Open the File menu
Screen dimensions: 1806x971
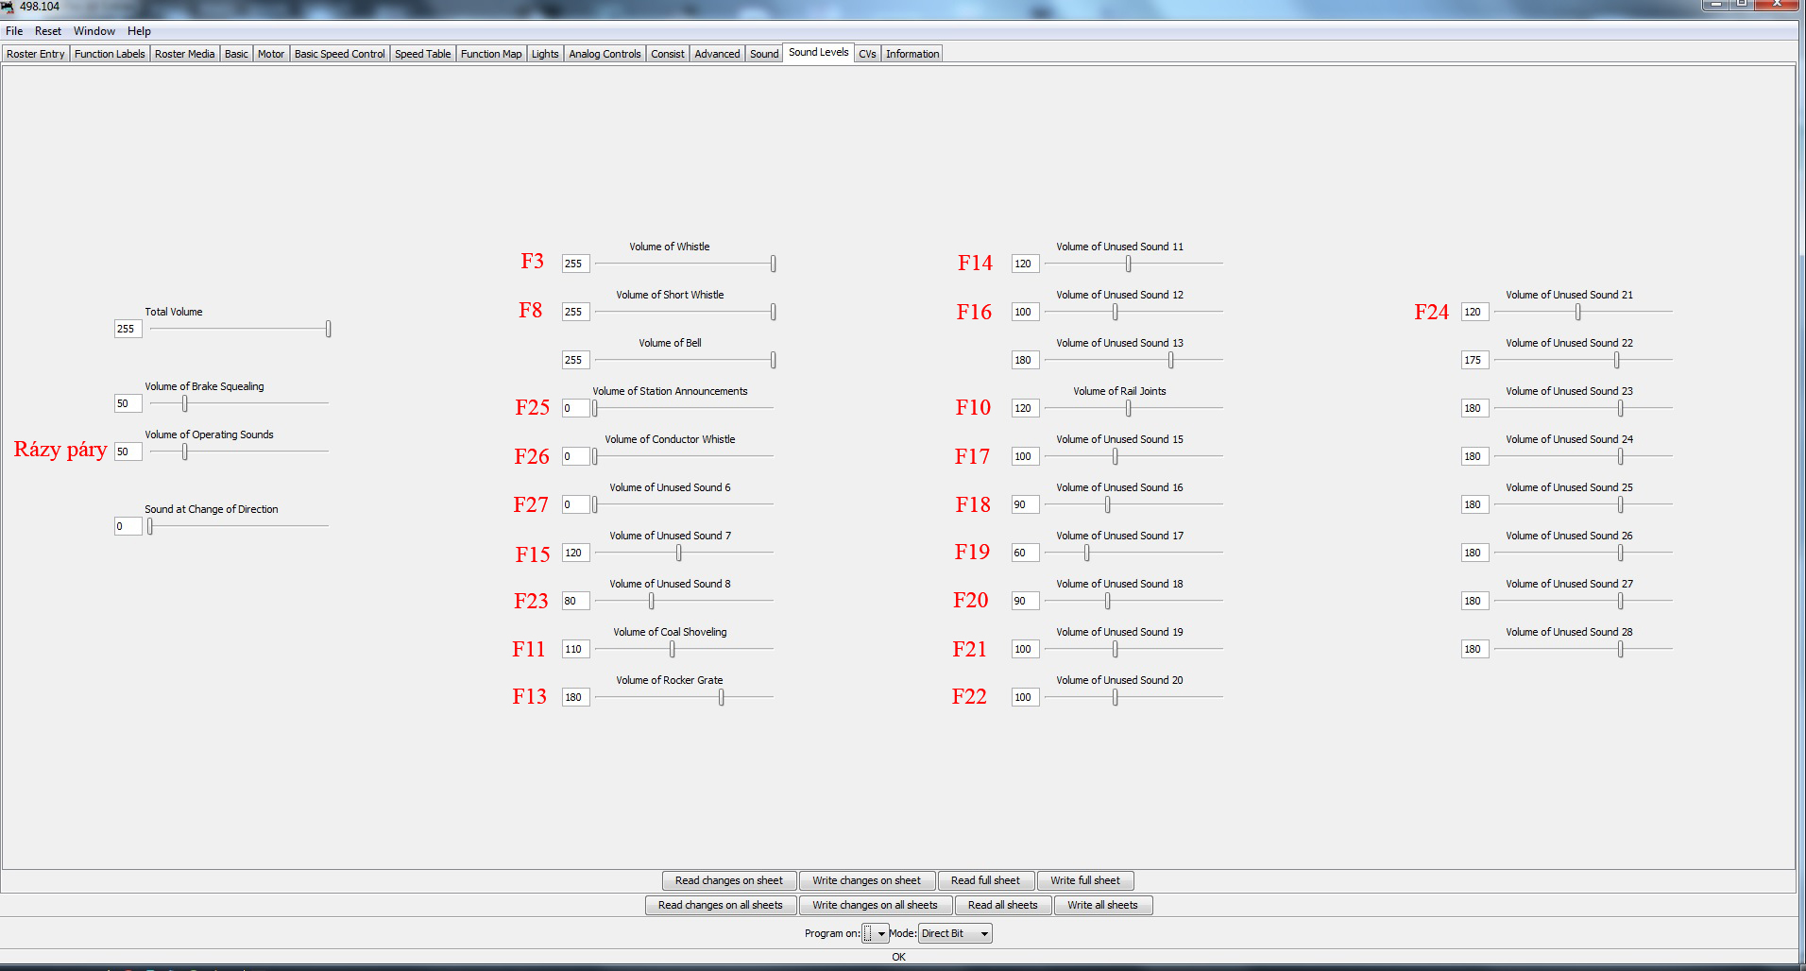coord(14,31)
